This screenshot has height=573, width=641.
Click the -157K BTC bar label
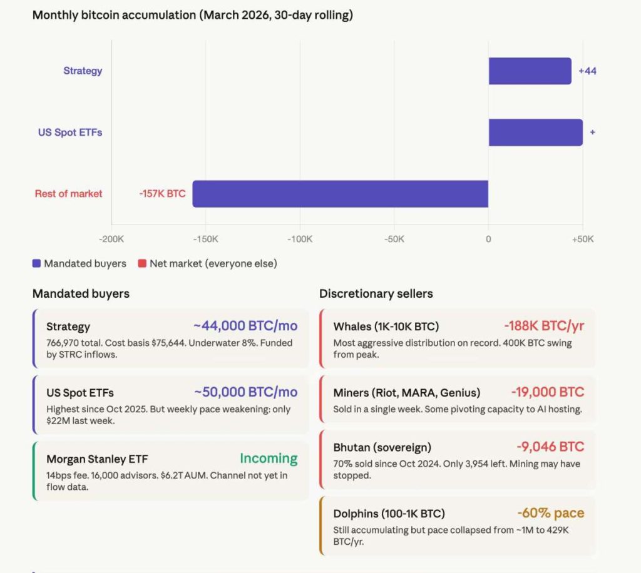pos(162,194)
